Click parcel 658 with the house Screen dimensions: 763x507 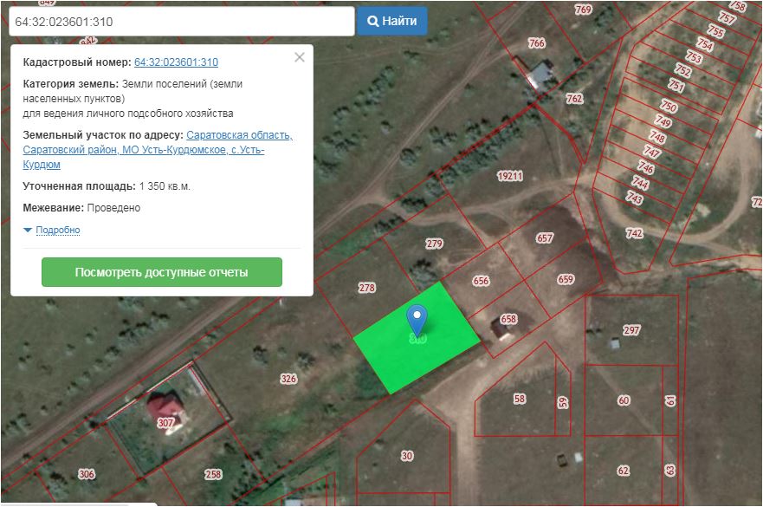point(508,319)
